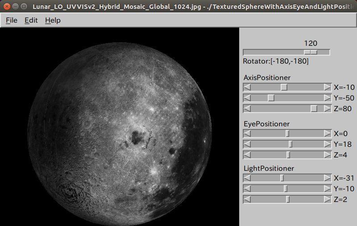This screenshot has width=357, height=226.
Task: Decrease LightPositioner X with left arrow
Action: [x=247, y=178]
